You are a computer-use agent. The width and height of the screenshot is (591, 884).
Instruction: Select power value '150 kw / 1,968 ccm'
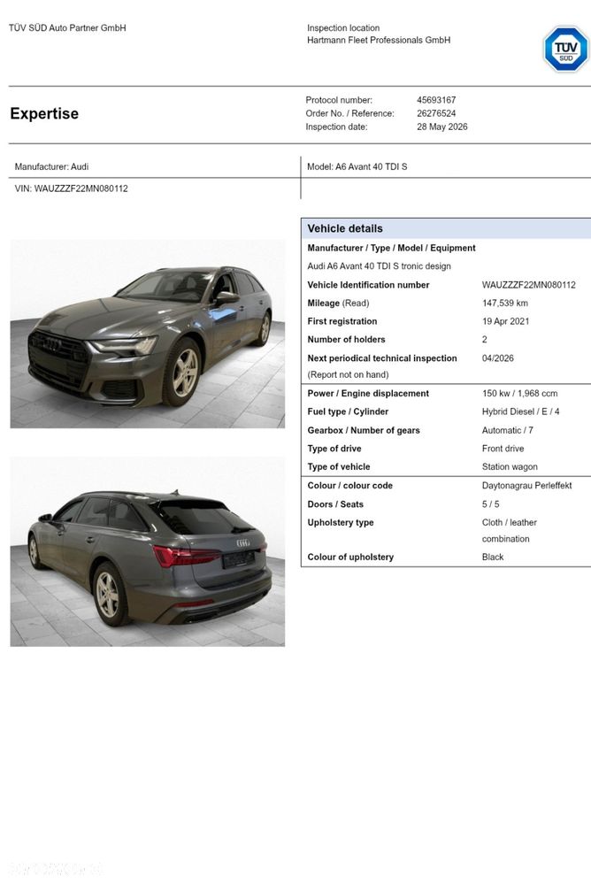[x=519, y=394]
